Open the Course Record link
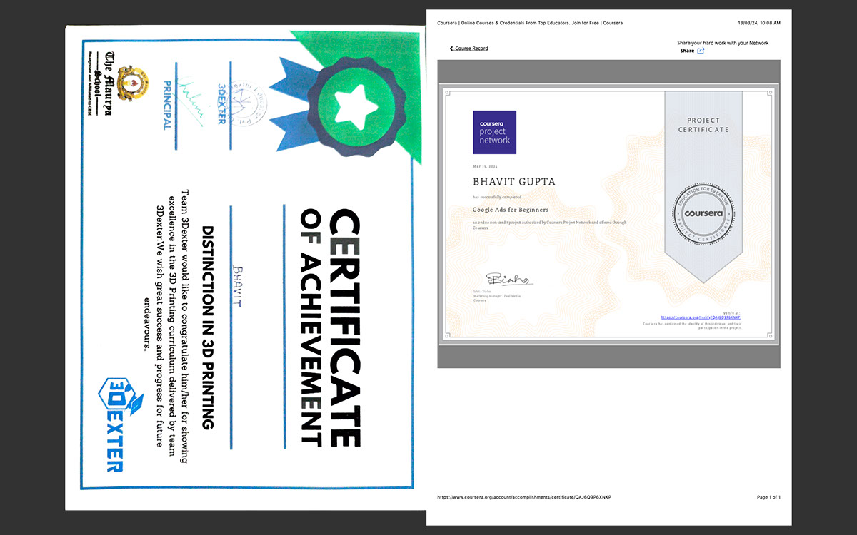Viewport: 857px width, 535px height. coord(471,49)
